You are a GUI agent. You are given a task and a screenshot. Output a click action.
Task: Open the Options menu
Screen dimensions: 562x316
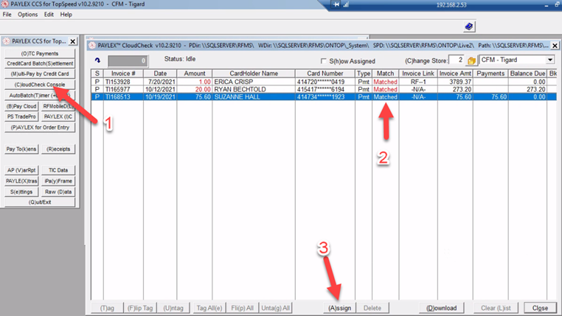[27, 15]
